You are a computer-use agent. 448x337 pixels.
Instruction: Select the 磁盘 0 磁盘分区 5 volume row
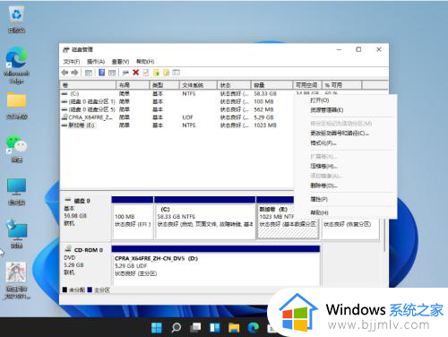(177, 109)
